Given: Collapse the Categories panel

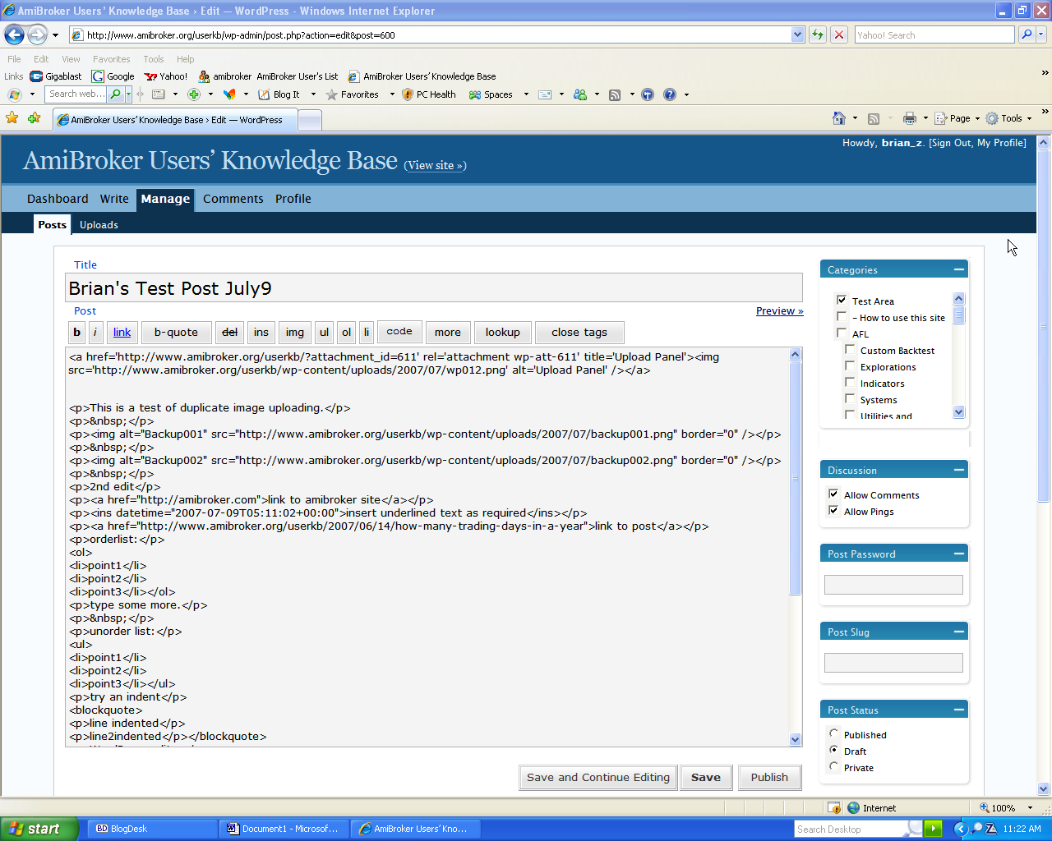Looking at the screenshot, I should (x=958, y=269).
